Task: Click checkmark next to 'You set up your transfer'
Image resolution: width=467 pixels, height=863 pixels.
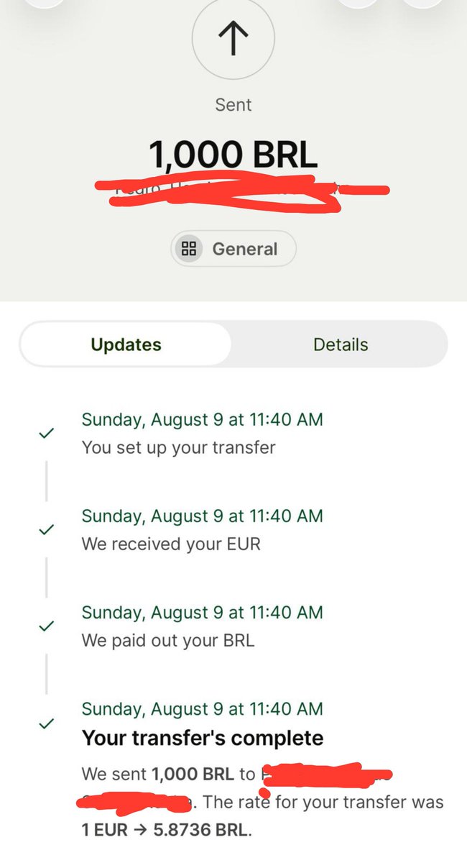Action: (x=46, y=434)
